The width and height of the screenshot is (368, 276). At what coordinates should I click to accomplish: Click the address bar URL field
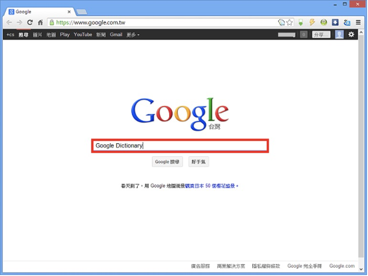click(x=163, y=22)
